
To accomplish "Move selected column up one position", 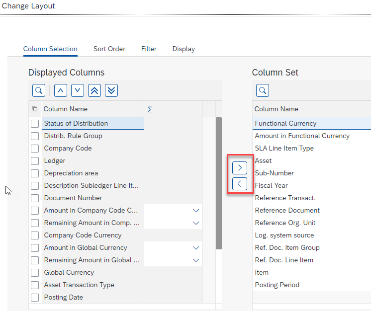I will coord(61,90).
